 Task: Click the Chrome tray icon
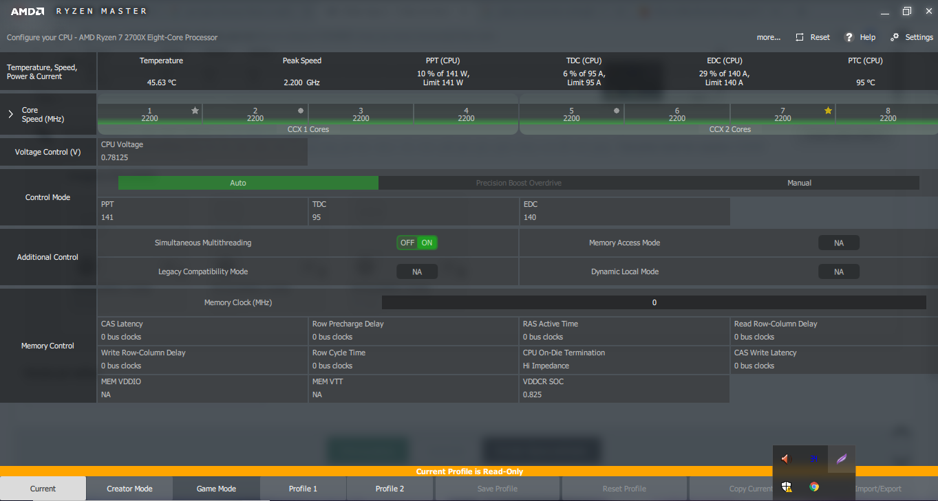tap(814, 487)
